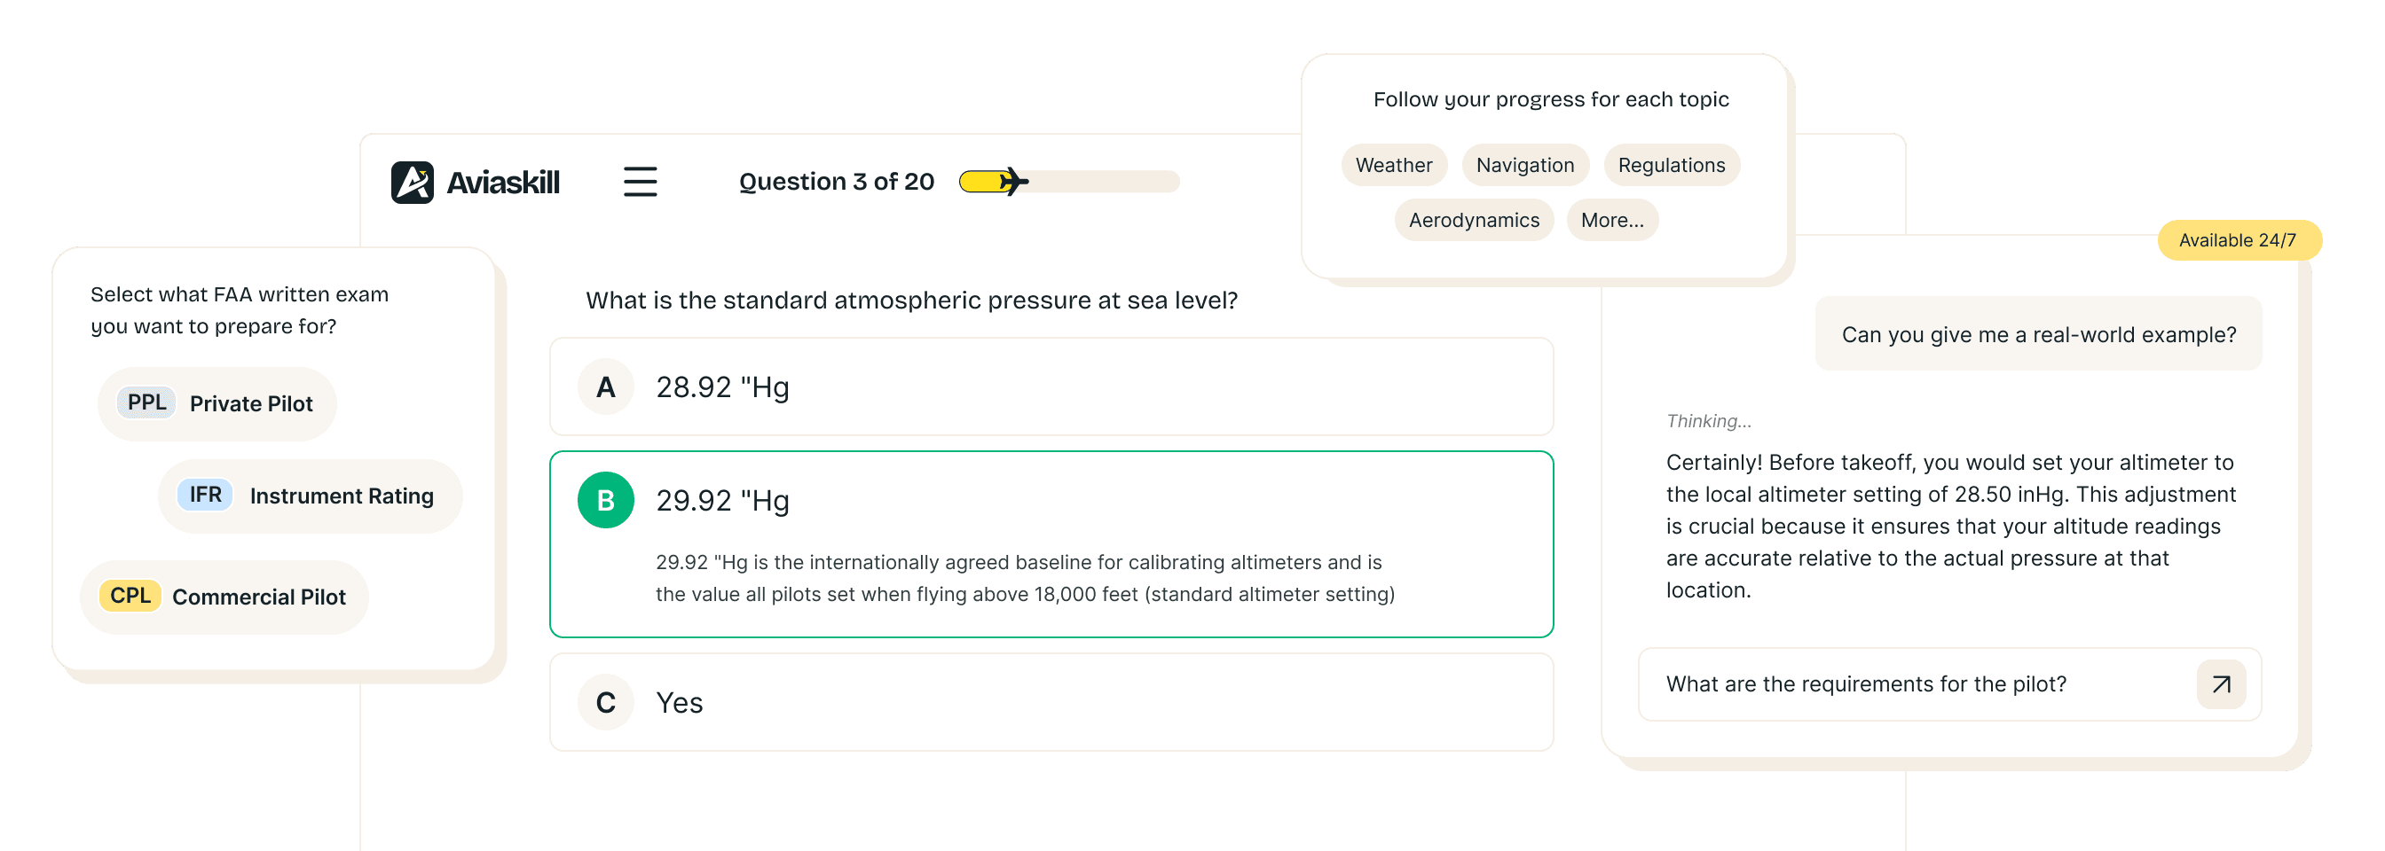Select the Private Pilot exam option
The width and height of the screenshot is (2385, 851).
(x=216, y=402)
